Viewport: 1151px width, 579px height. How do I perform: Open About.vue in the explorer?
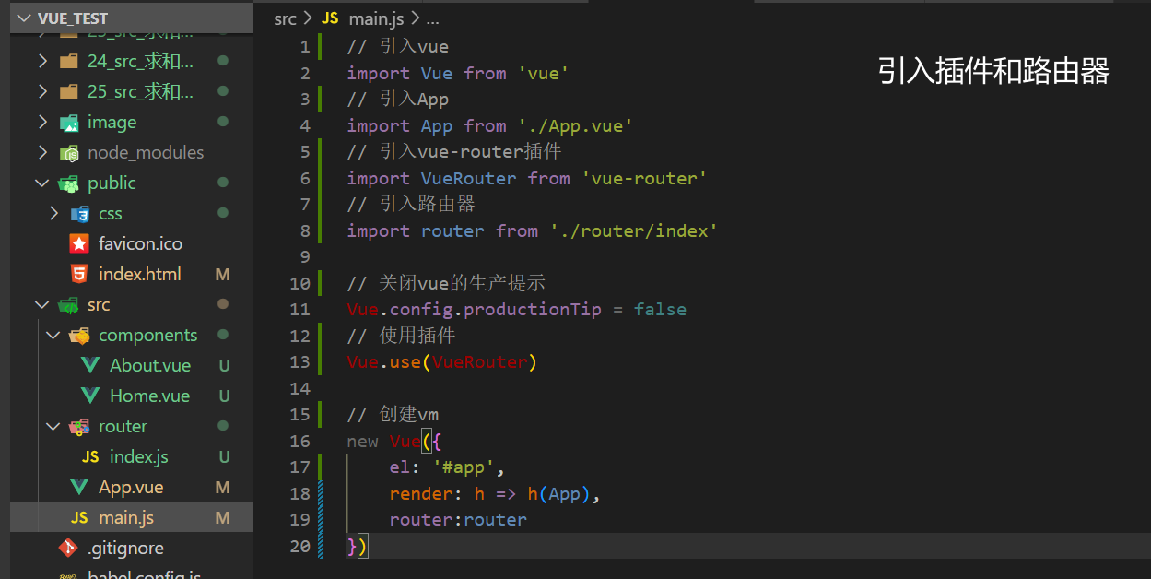click(x=150, y=365)
